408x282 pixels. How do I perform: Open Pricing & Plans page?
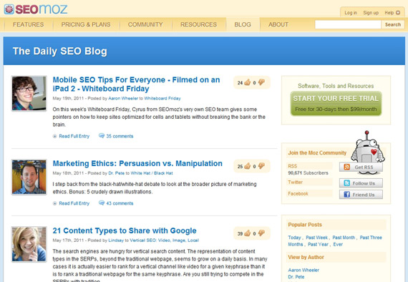click(86, 24)
